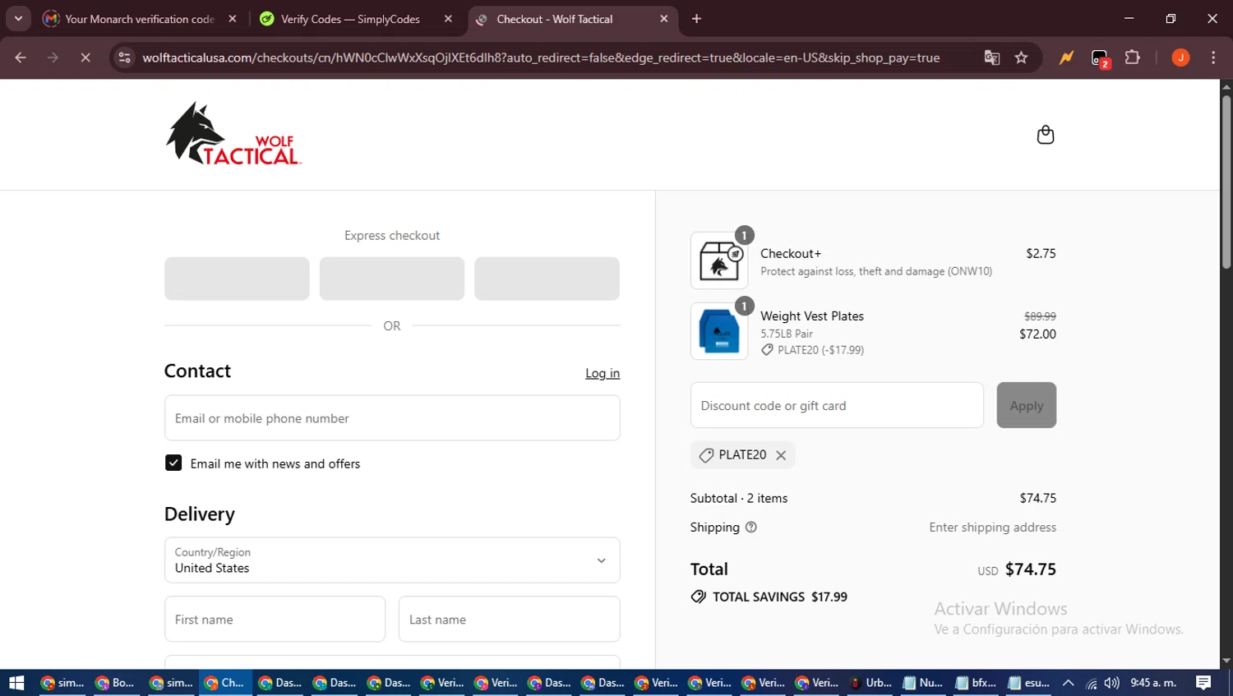This screenshot has width=1233, height=696.
Task: Close the Checkout - Wolf Tactical tab
Action: click(664, 19)
